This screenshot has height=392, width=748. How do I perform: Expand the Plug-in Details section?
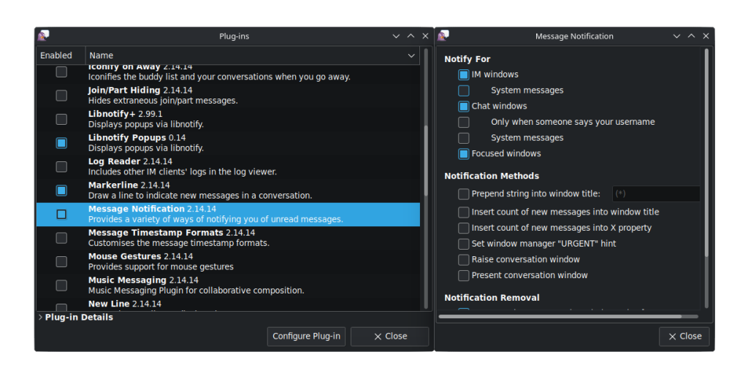point(41,317)
